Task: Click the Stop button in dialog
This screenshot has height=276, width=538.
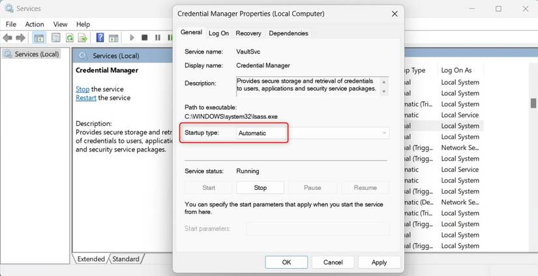Action: coord(260,187)
